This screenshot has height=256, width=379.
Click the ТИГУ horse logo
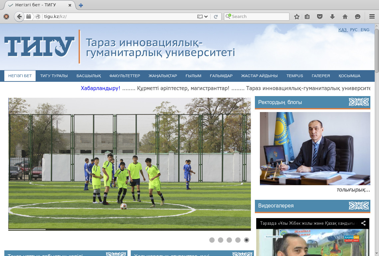click(x=39, y=47)
